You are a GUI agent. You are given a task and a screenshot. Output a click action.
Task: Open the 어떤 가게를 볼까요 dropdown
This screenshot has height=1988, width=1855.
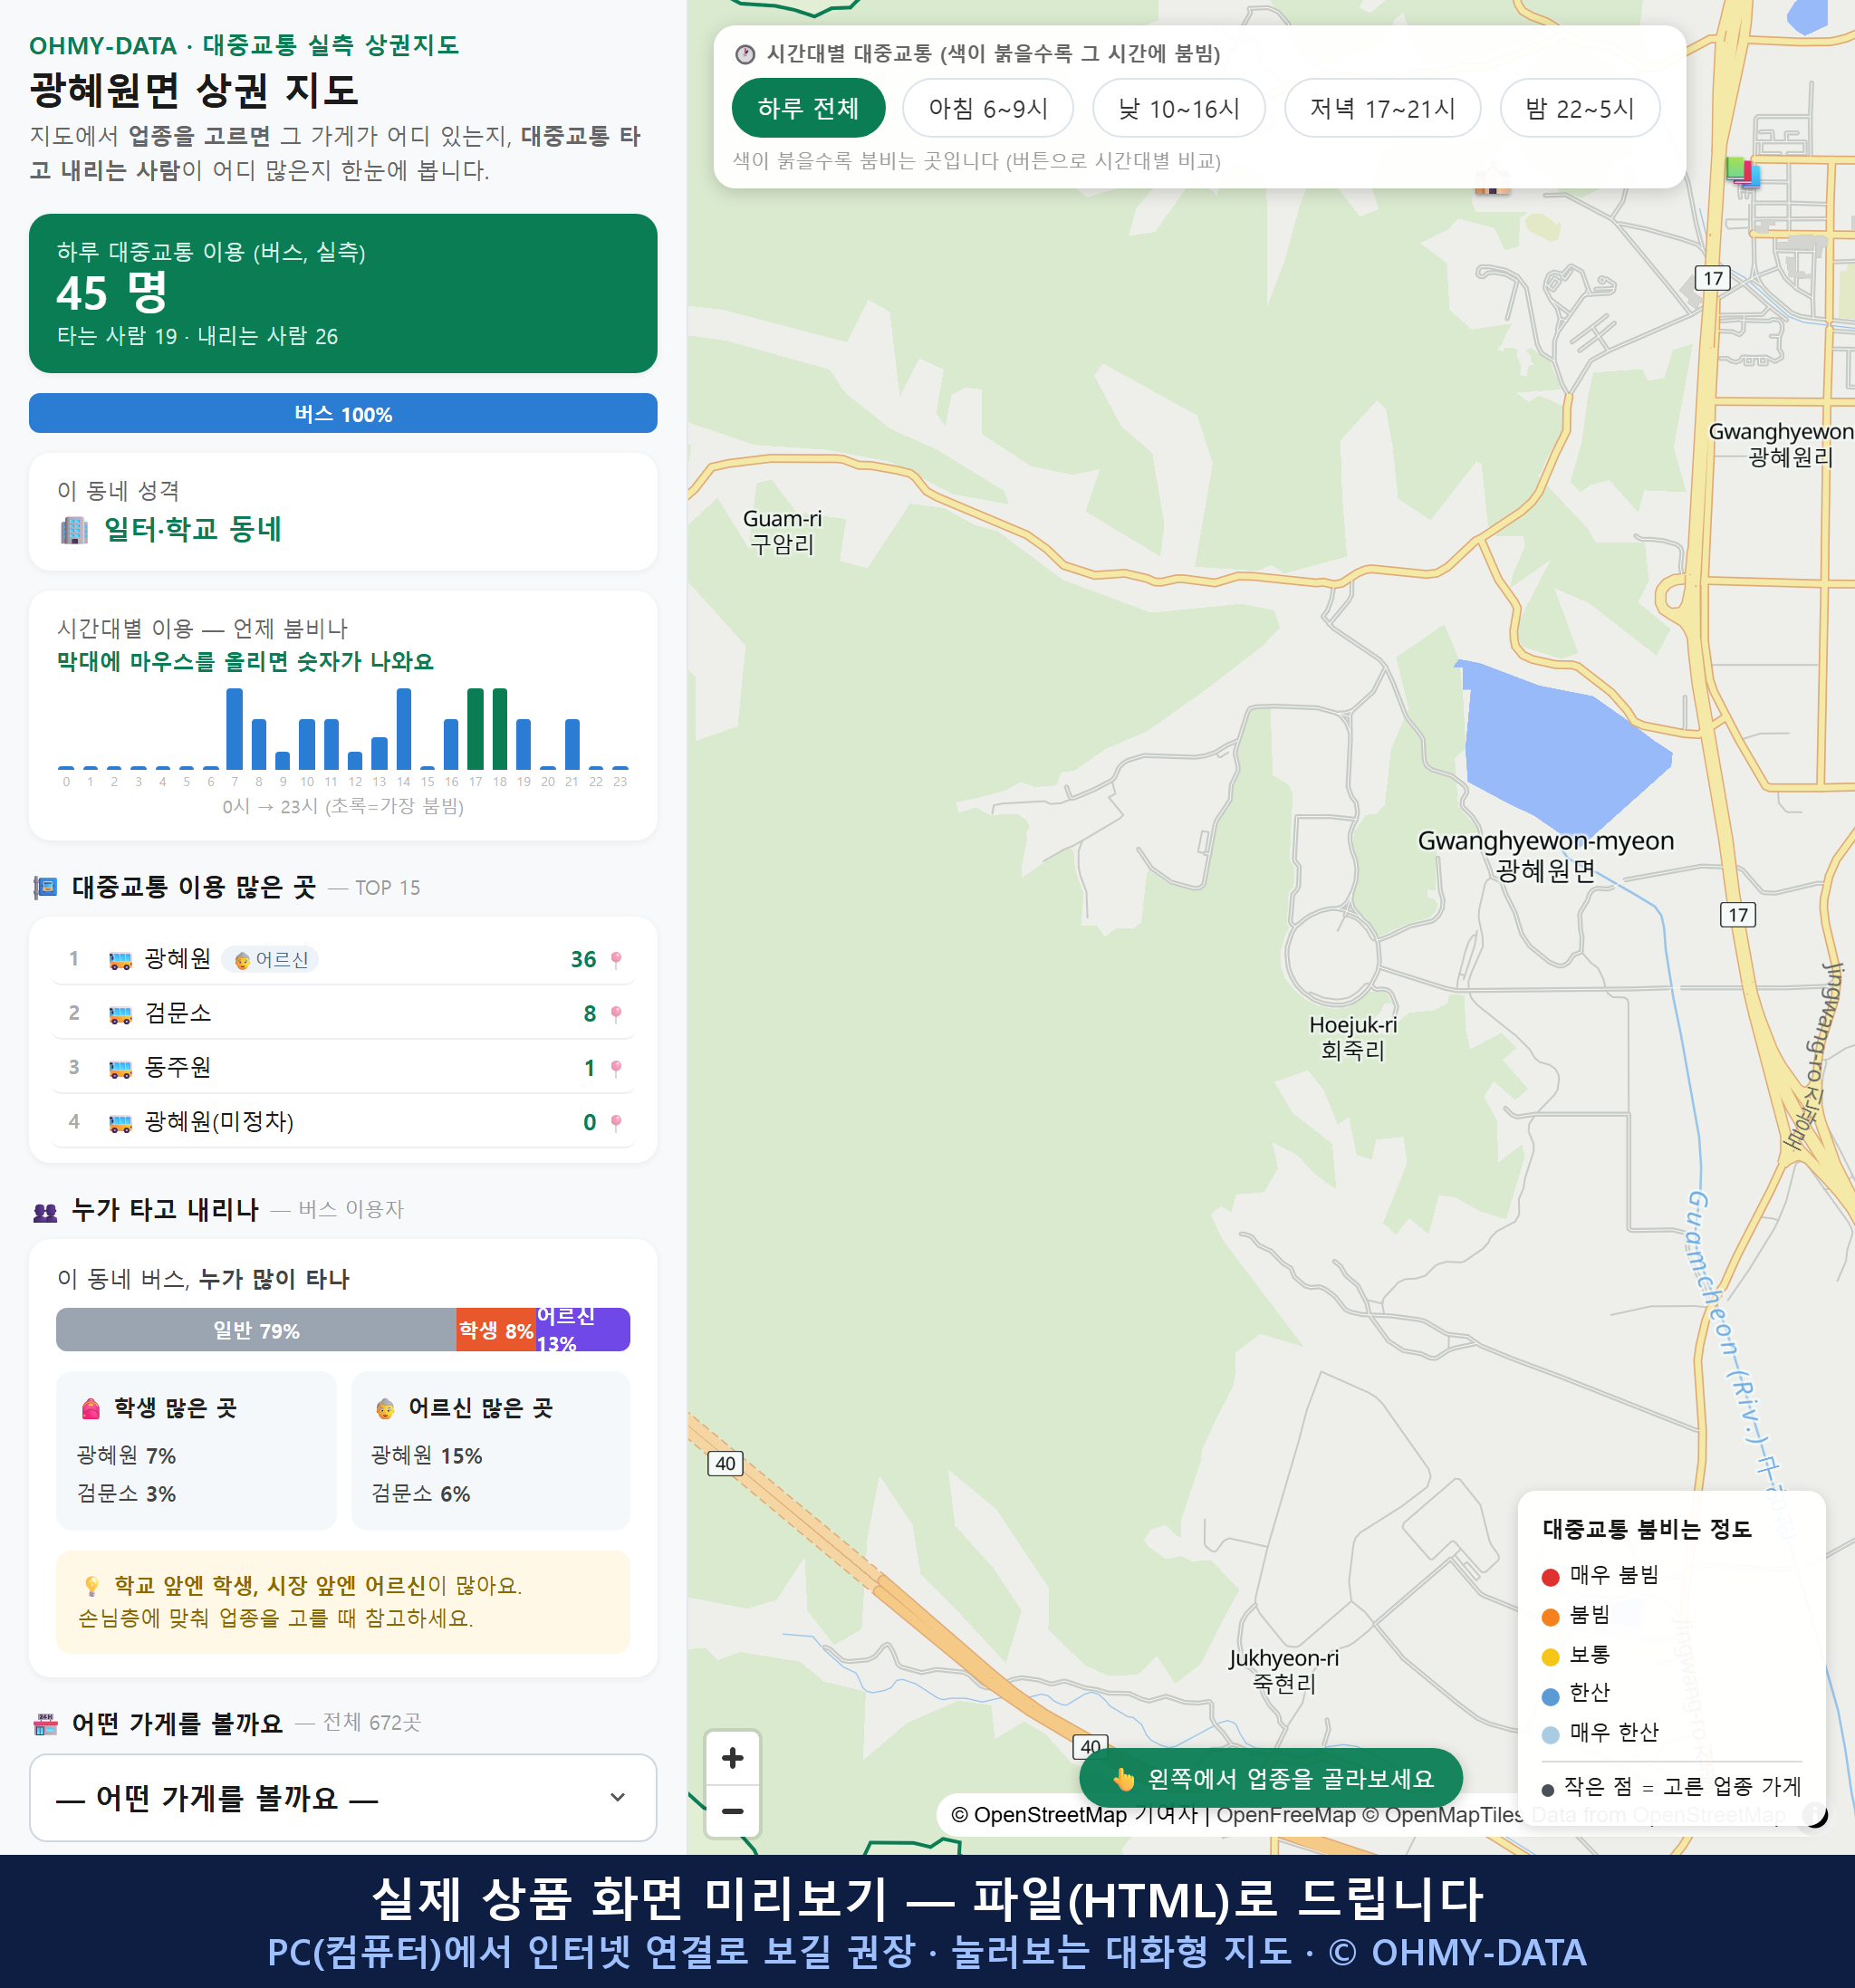pos(343,1797)
